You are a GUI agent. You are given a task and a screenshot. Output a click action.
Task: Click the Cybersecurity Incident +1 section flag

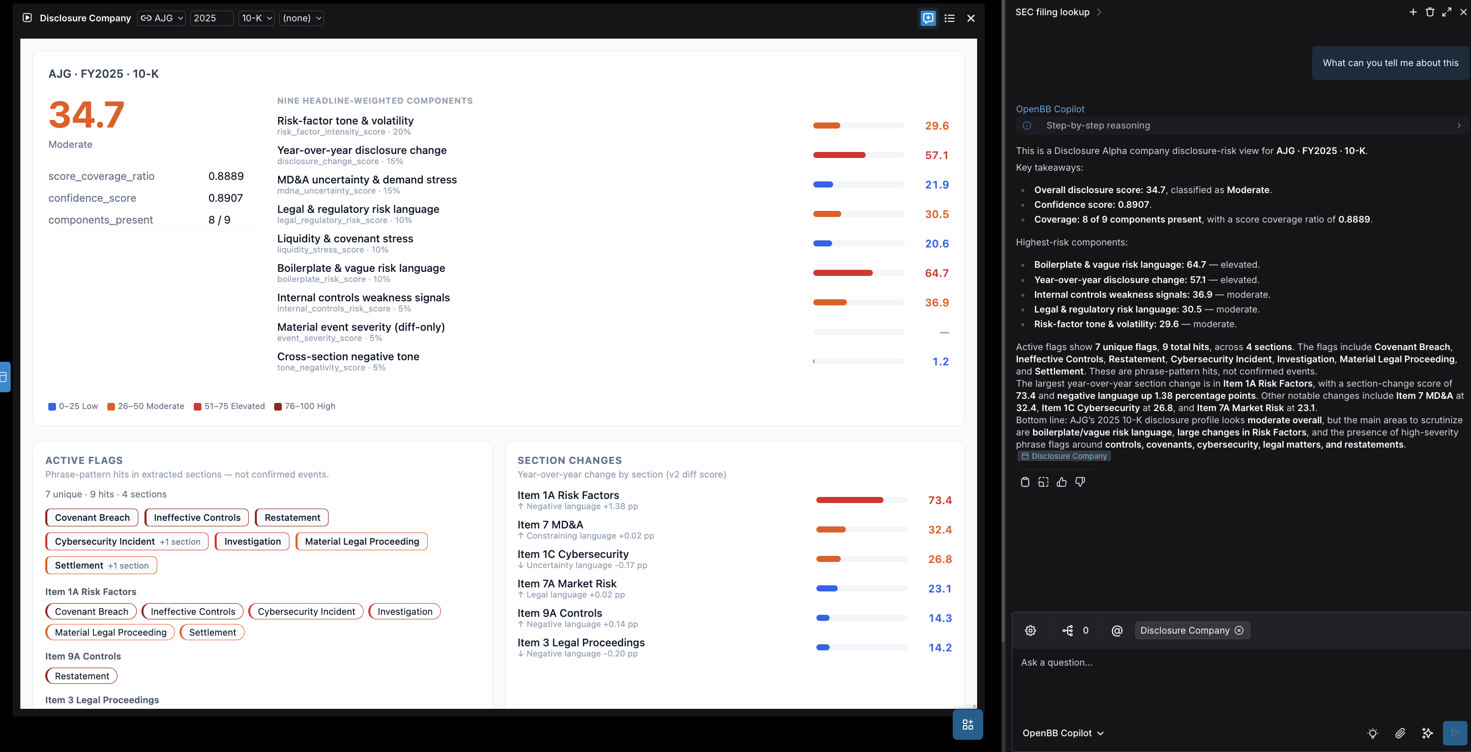coord(127,542)
